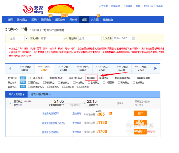This screenshot has height=153, width=179.
Task: Click the 出发城市 input field
Action: 51,38
